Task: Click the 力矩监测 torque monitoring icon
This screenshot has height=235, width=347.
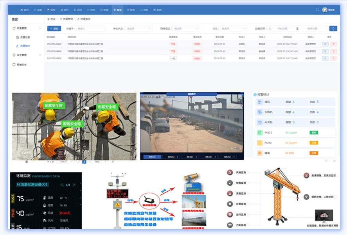Action: 230,225
